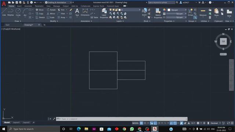Insert a Table

click(x=94, y=18)
